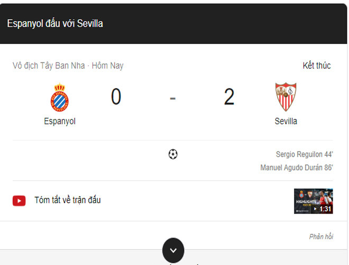
Task: Open the Espanyol team name link
Action: coord(60,121)
